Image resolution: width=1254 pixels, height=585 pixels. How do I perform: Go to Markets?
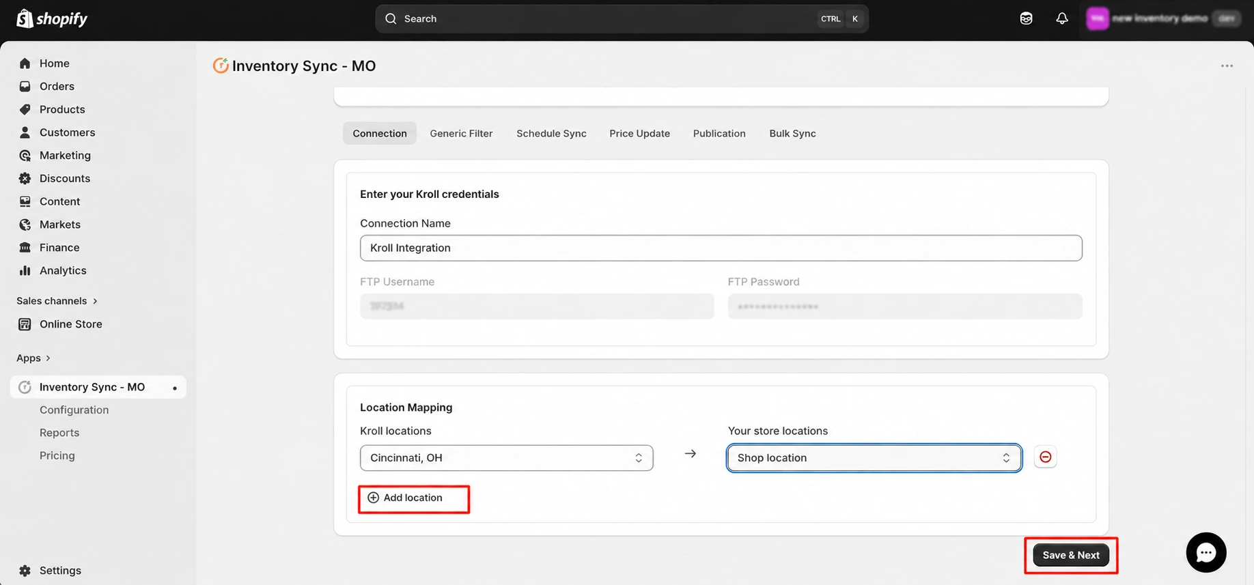tap(59, 225)
